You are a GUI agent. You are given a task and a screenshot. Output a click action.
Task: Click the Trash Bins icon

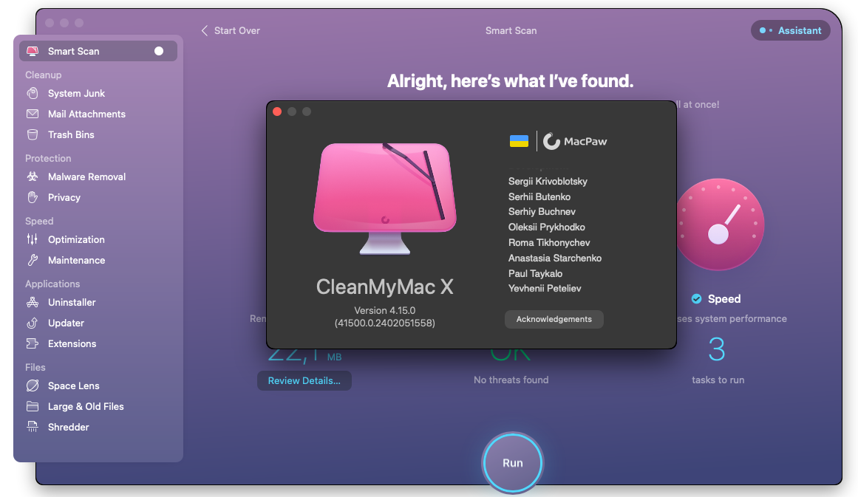coord(33,135)
